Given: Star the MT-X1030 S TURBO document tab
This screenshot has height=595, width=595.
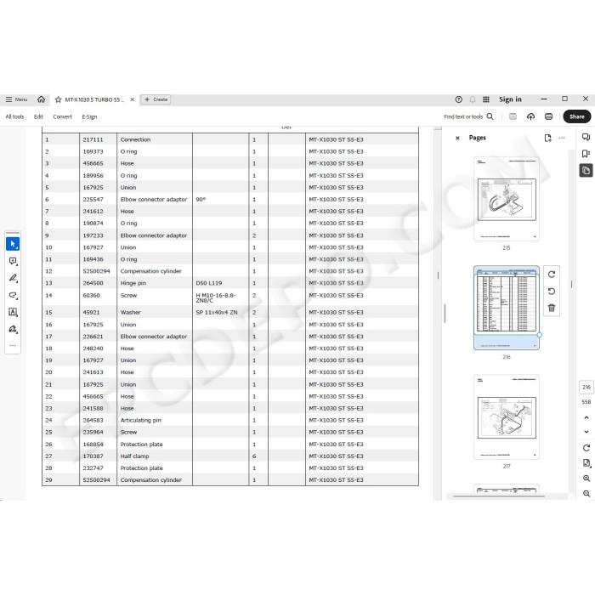Looking at the screenshot, I should pyautogui.click(x=58, y=99).
